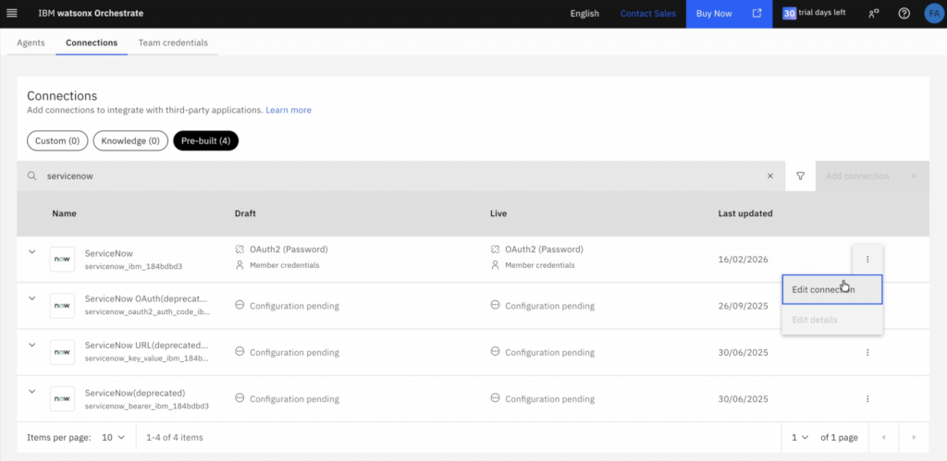Expand the ServiceNow URL(deprecated) row chevron
Image resolution: width=947 pixels, height=461 pixels.
(32, 345)
